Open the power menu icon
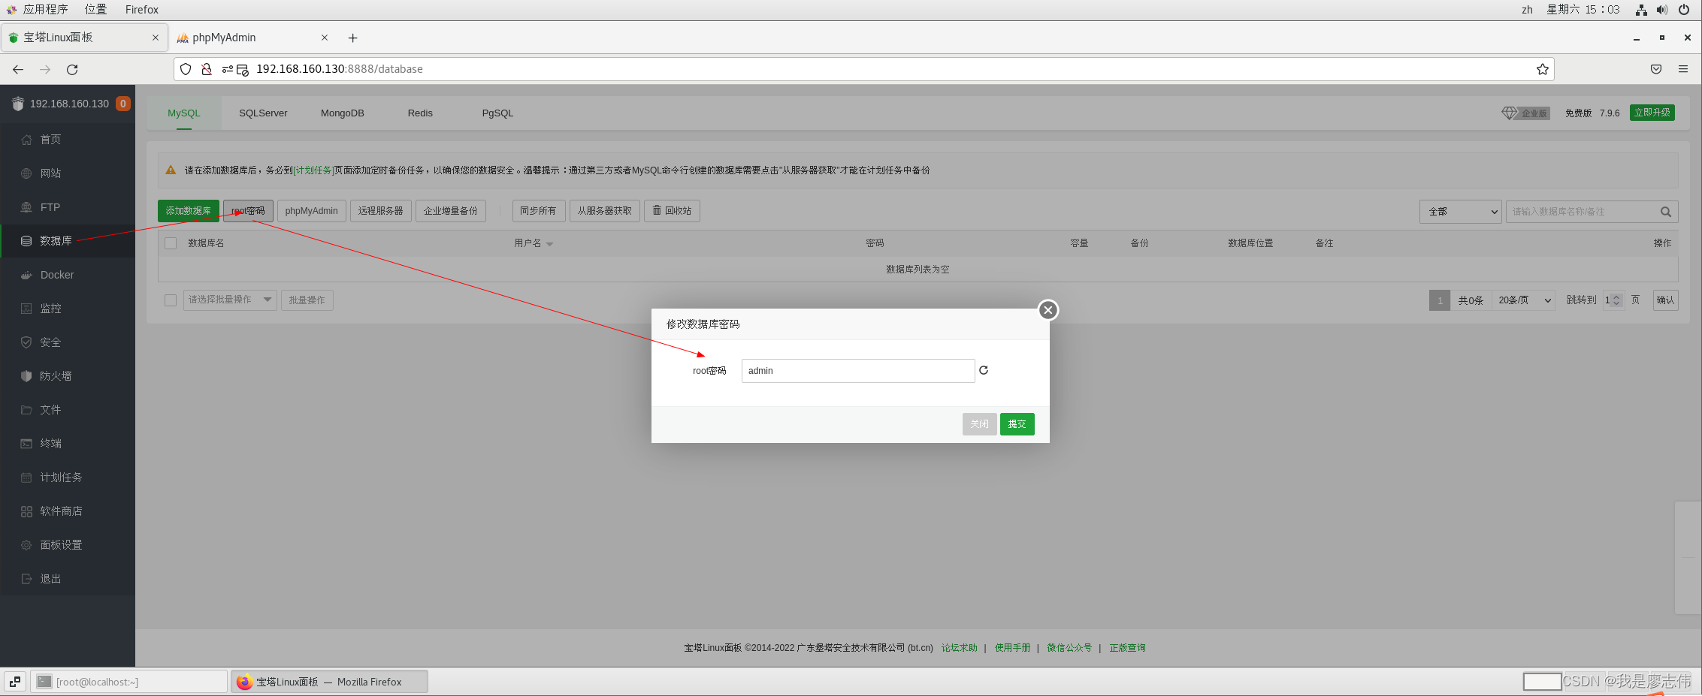 pyautogui.click(x=1684, y=10)
